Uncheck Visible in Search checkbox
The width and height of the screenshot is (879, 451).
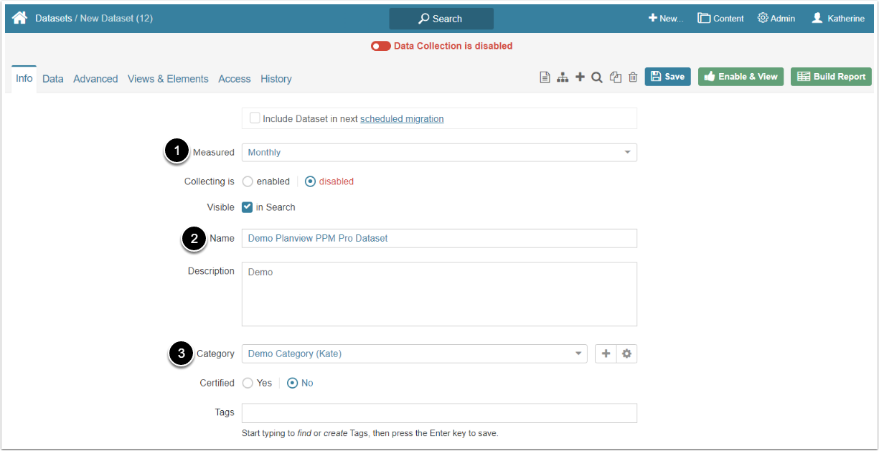point(248,207)
